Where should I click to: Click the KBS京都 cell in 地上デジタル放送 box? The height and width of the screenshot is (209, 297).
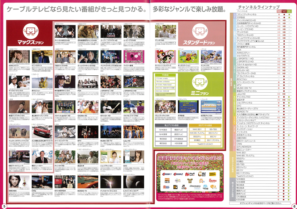(x=179, y=143)
